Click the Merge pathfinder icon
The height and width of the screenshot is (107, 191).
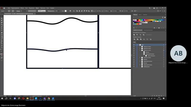point(141,39)
